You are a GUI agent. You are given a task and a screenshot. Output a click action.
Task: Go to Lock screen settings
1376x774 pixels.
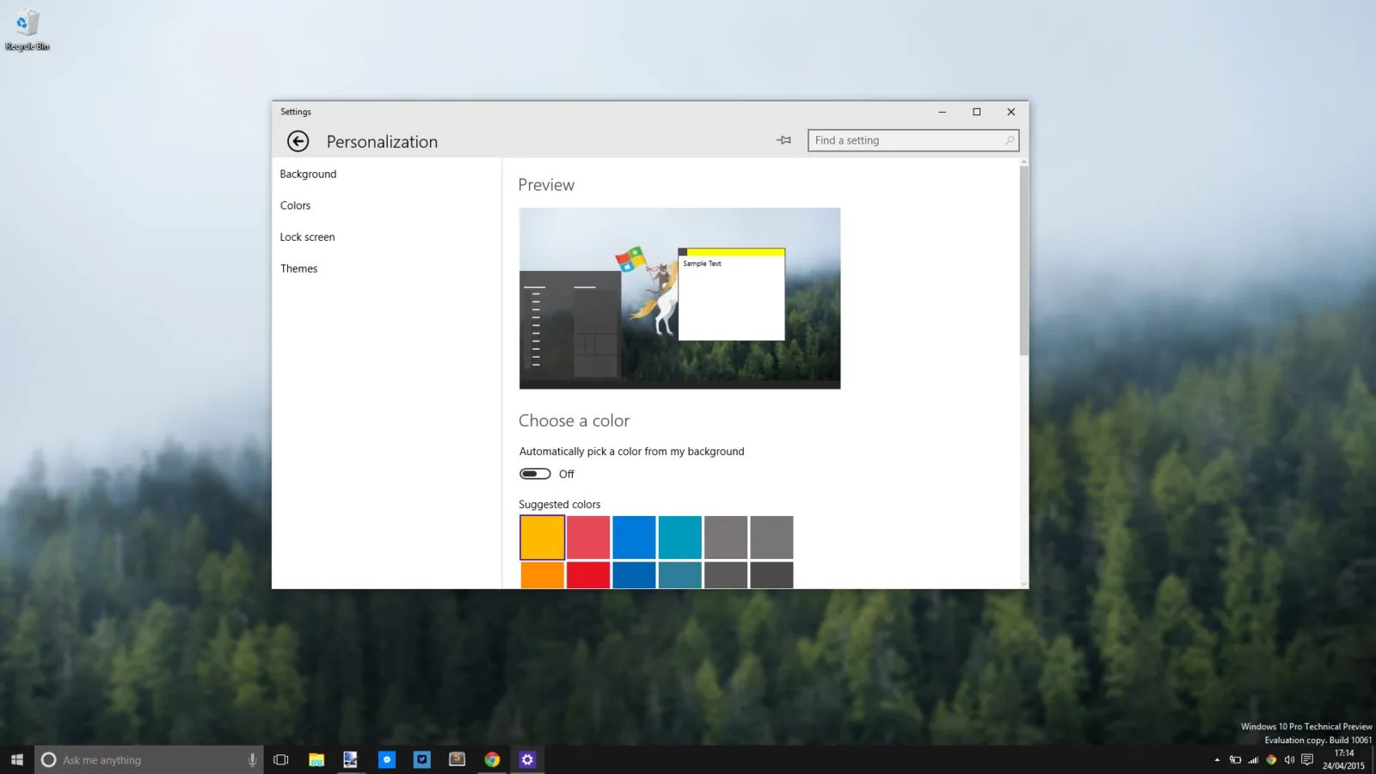[307, 237]
